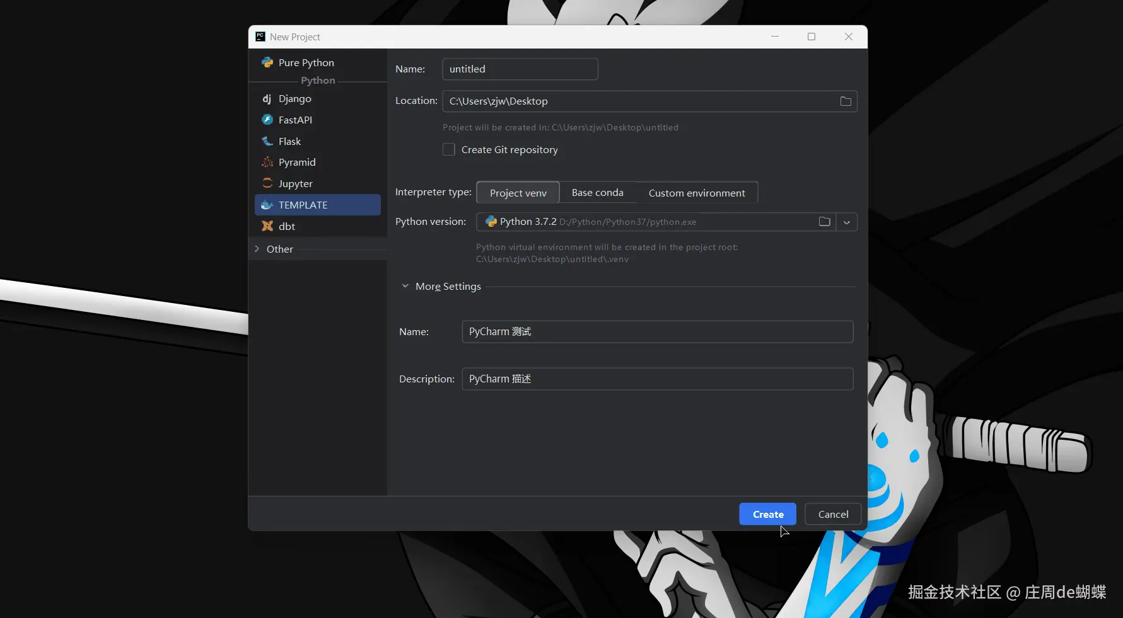Image resolution: width=1123 pixels, height=618 pixels.
Task: Click the Cancel button
Action: click(834, 514)
